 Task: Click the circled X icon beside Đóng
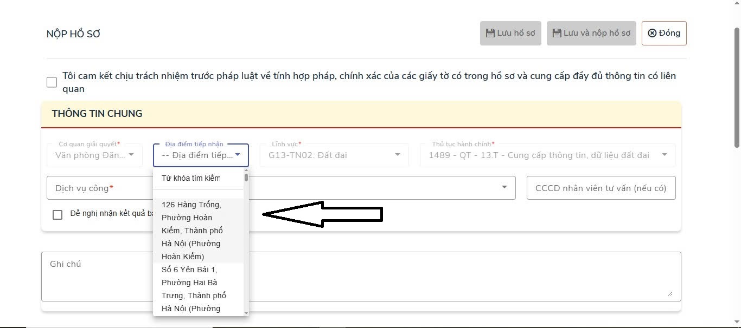[652, 33]
